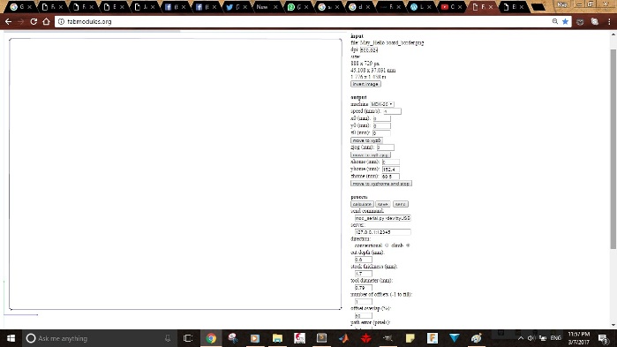Click the xhome (mm) field
The image size is (617, 347).
coord(391,162)
